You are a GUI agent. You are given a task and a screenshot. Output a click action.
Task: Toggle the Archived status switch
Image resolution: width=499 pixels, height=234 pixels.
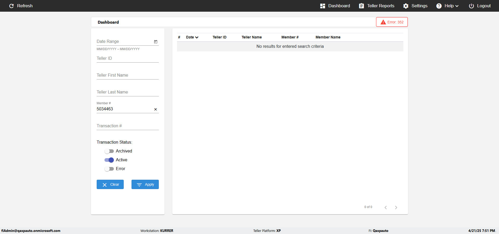[109, 151]
